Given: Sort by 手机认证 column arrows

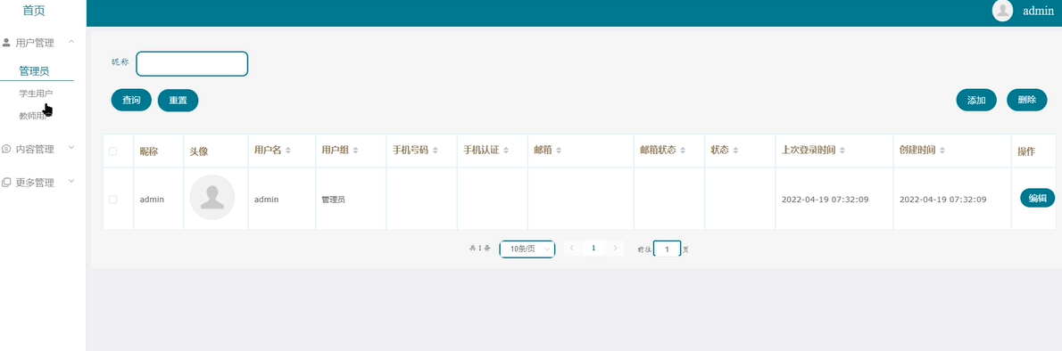Looking at the screenshot, I should (505, 151).
